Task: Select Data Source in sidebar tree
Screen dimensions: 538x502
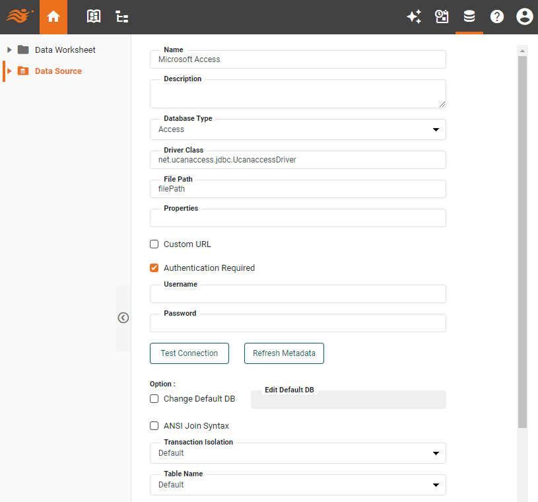Action: coord(58,71)
